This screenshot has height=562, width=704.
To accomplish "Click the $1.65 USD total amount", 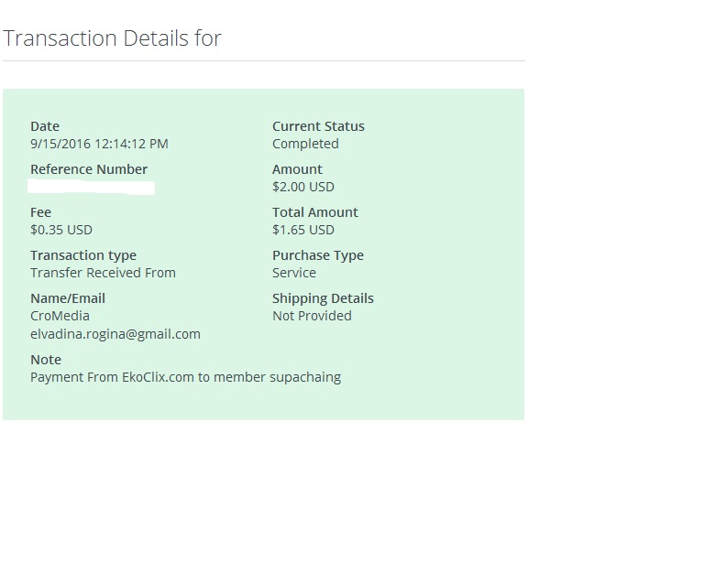I will [303, 230].
